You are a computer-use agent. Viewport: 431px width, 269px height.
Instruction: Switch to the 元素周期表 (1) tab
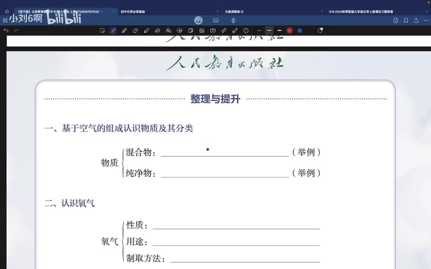pos(234,12)
